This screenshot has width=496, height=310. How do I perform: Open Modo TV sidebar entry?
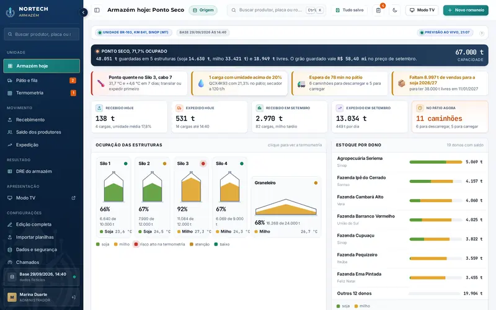[x=42, y=198]
